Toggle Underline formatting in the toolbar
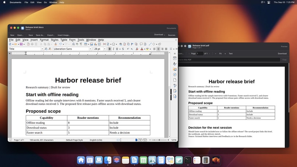Image resolution: width=297 pixels, height=167 pixels. pyautogui.click(x=117, y=49)
